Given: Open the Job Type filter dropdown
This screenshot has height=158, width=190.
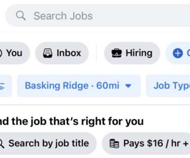Looking at the screenshot, I should point(168,86).
